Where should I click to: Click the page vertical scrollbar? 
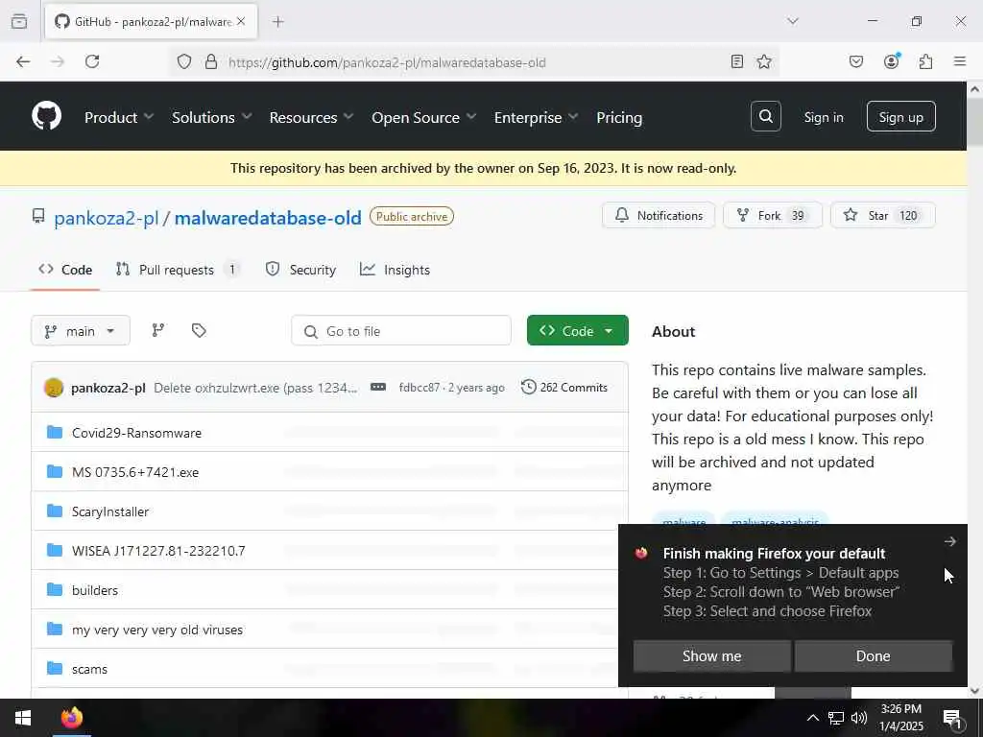coord(975,389)
